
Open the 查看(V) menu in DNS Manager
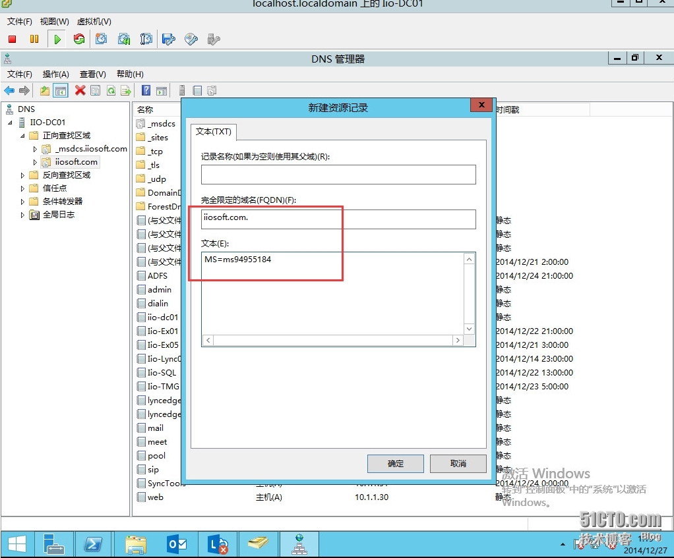[92, 74]
